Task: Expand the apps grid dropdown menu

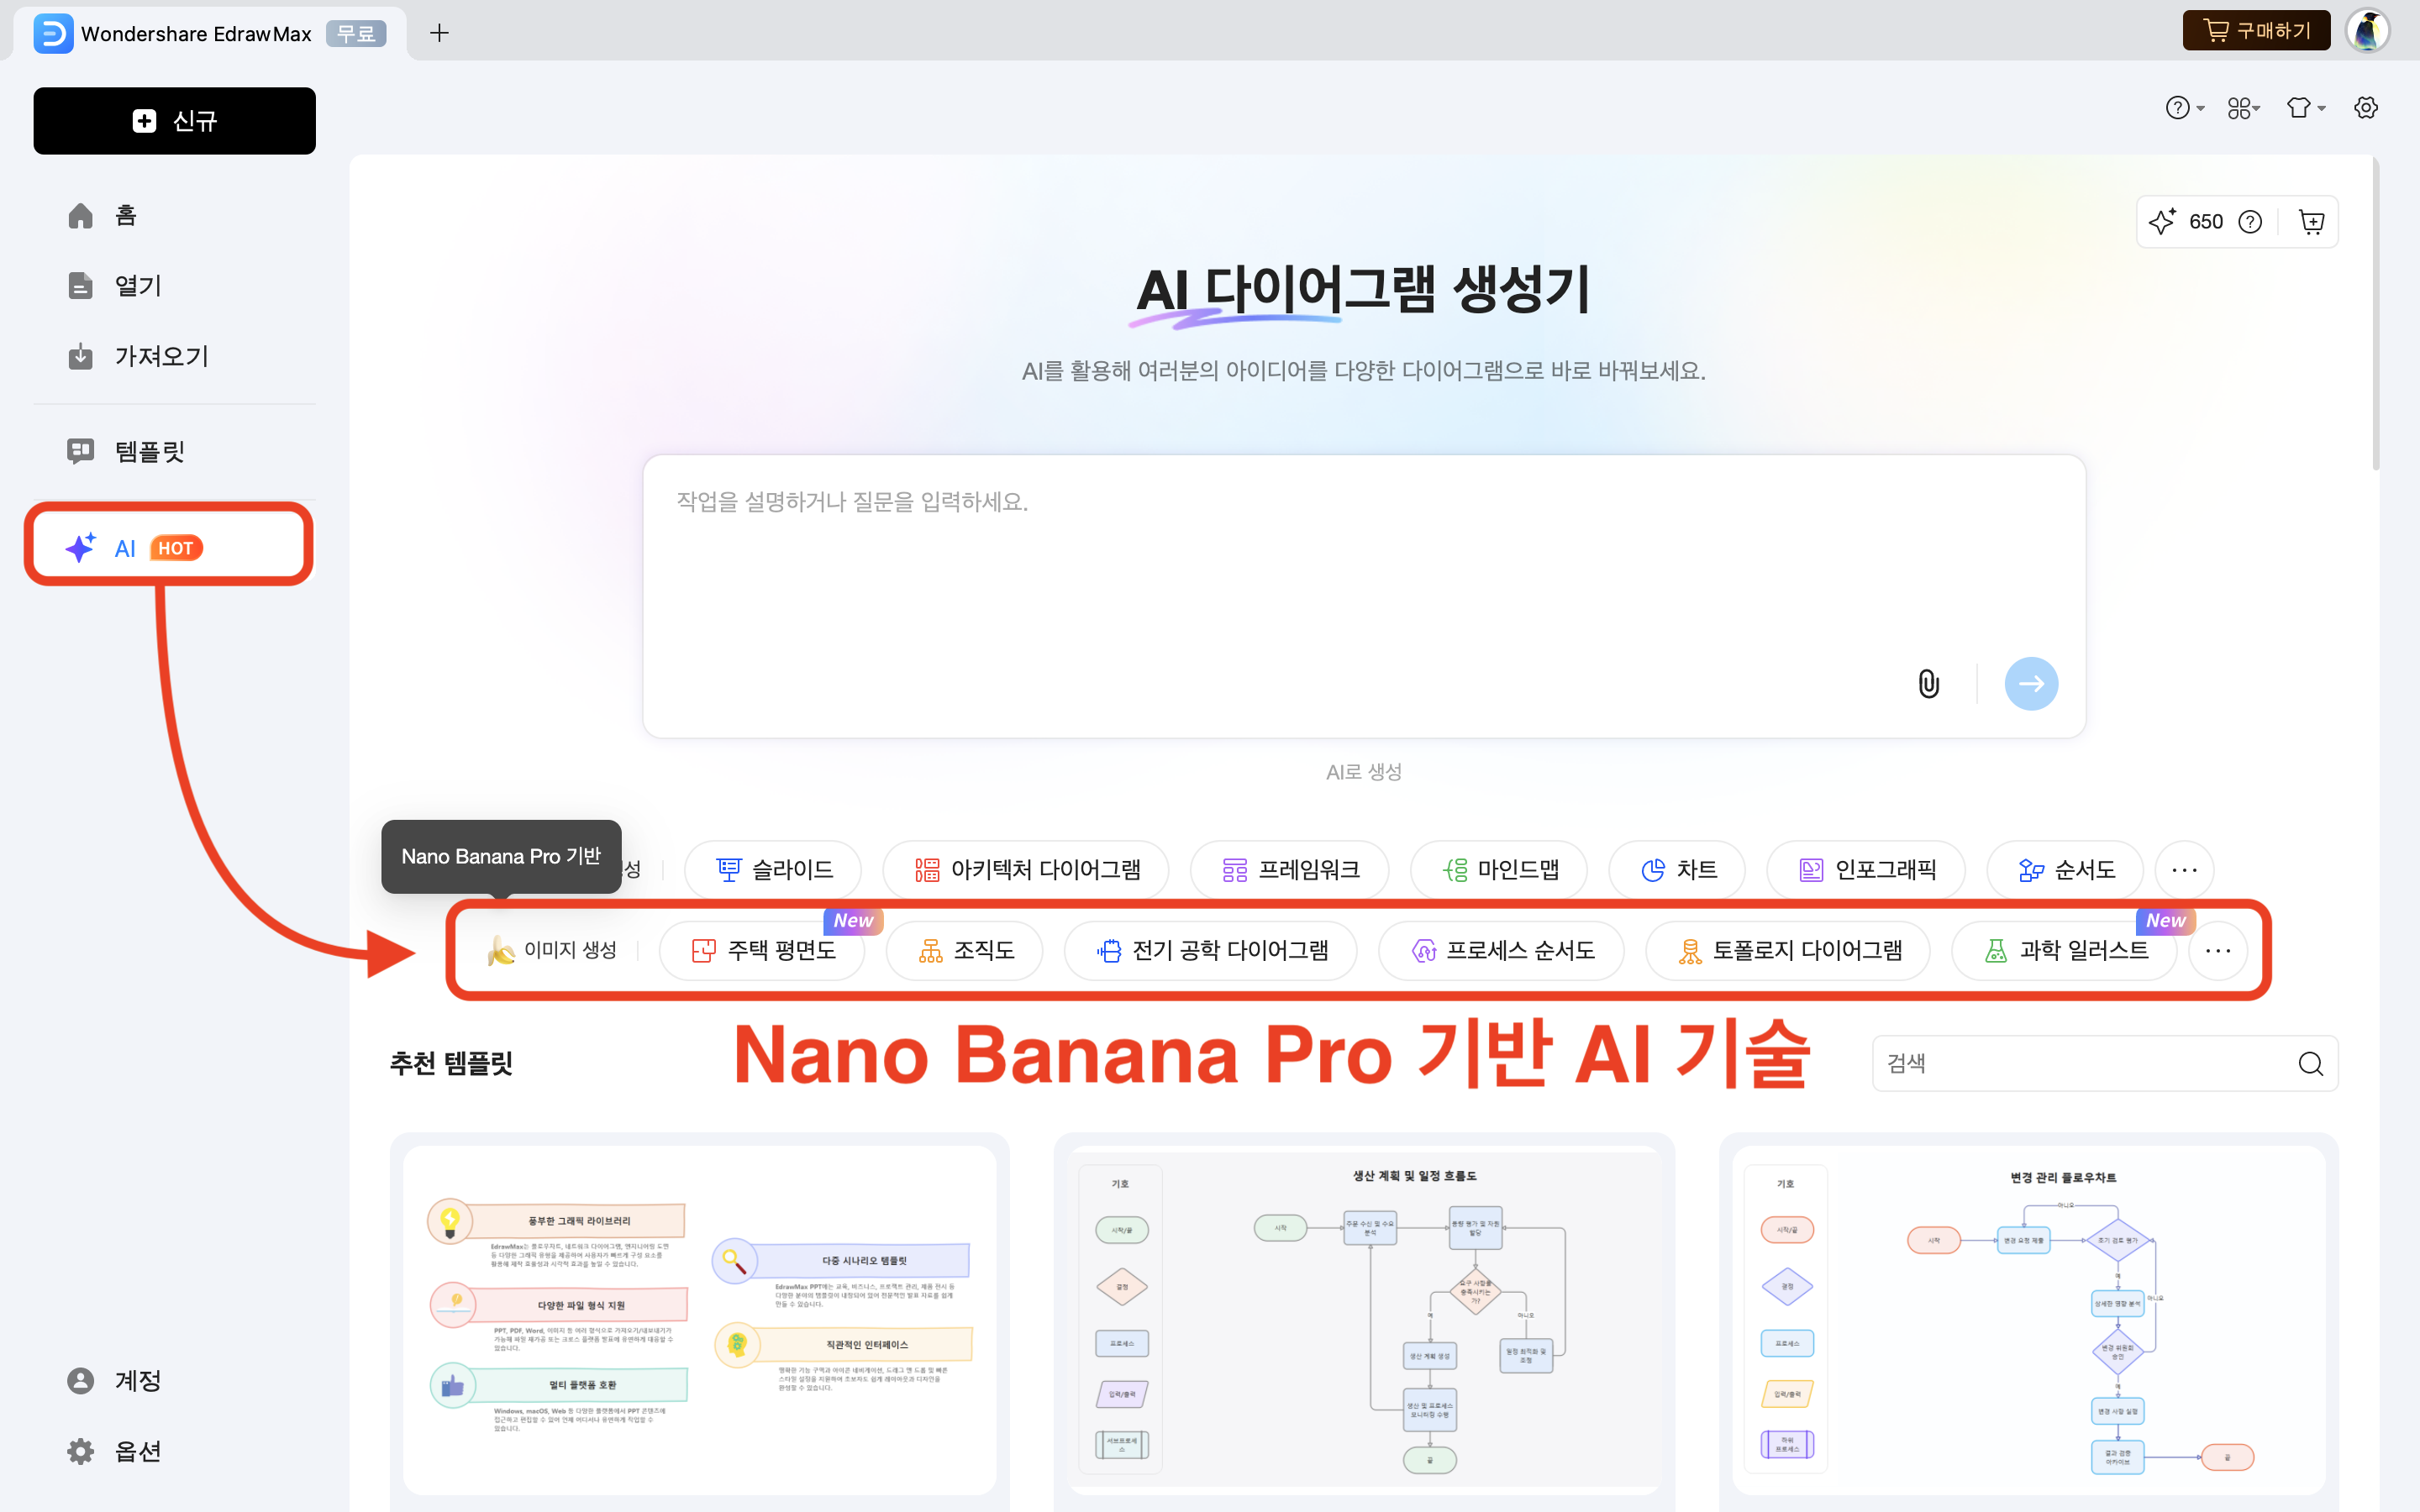Action: click(x=2244, y=107)
